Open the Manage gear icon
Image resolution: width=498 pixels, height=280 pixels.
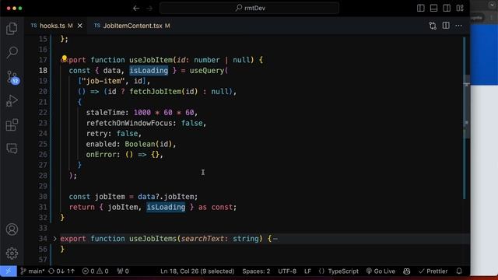12,253
